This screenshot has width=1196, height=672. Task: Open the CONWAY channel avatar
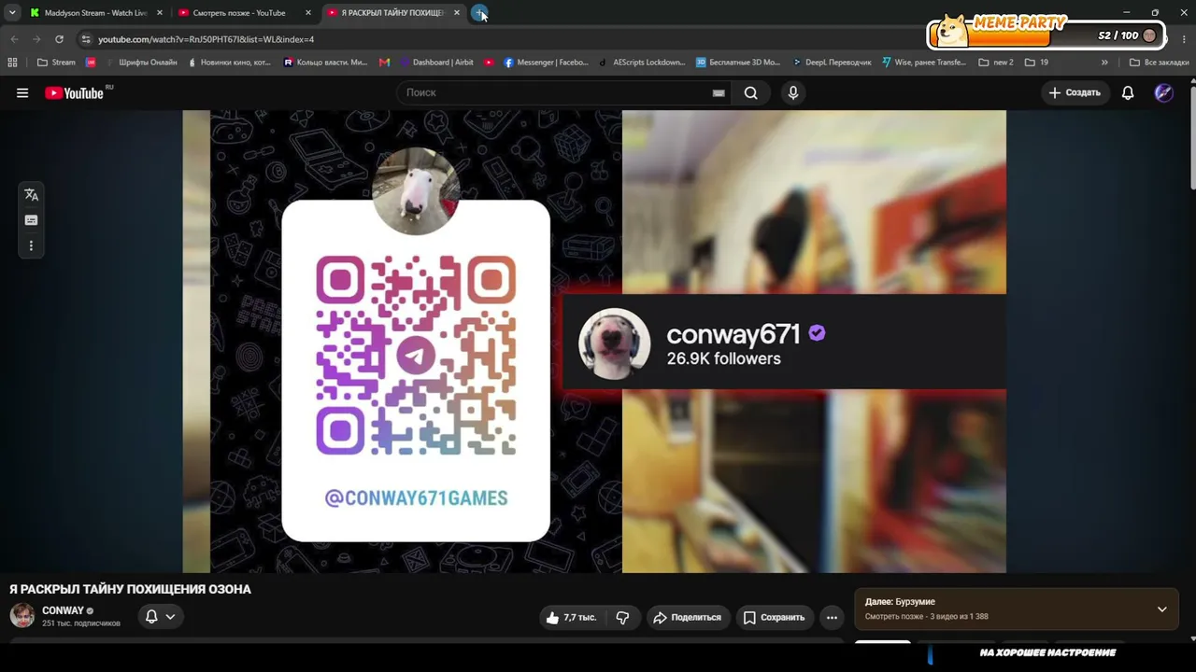22,616
